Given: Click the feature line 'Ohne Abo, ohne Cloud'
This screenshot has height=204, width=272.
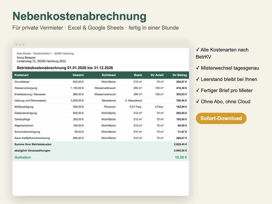Looking at the screenshot, I should (223, 101).
